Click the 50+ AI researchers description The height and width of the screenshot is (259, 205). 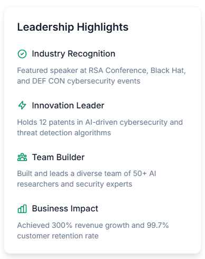(87, 179)
